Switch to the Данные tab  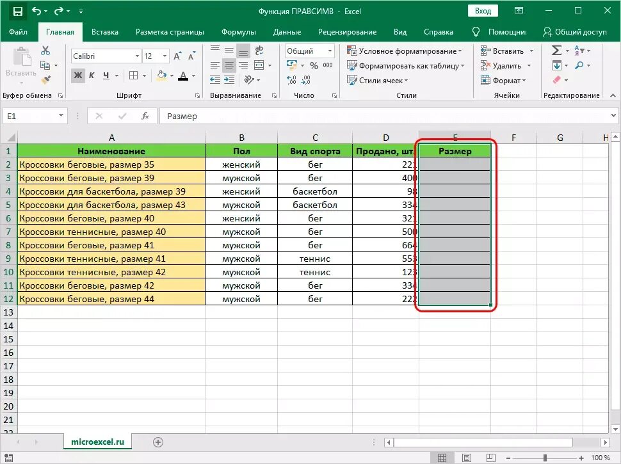pyautogui.click(x=287, y=32)
